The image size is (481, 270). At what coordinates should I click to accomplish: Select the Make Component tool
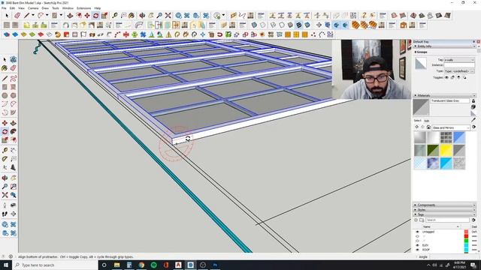coord(14,59)
